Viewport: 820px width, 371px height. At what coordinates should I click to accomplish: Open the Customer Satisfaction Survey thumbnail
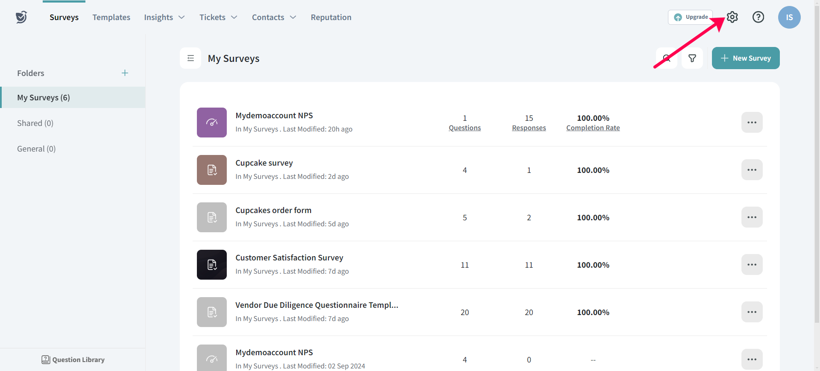212,265
